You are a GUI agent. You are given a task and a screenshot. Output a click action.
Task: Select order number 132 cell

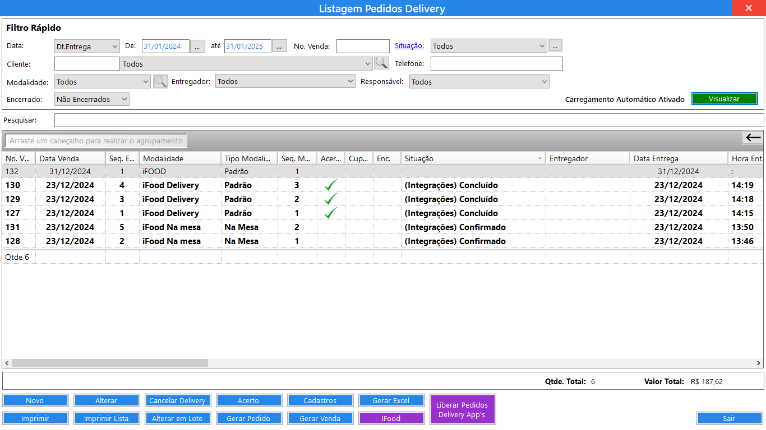(19, 171)
